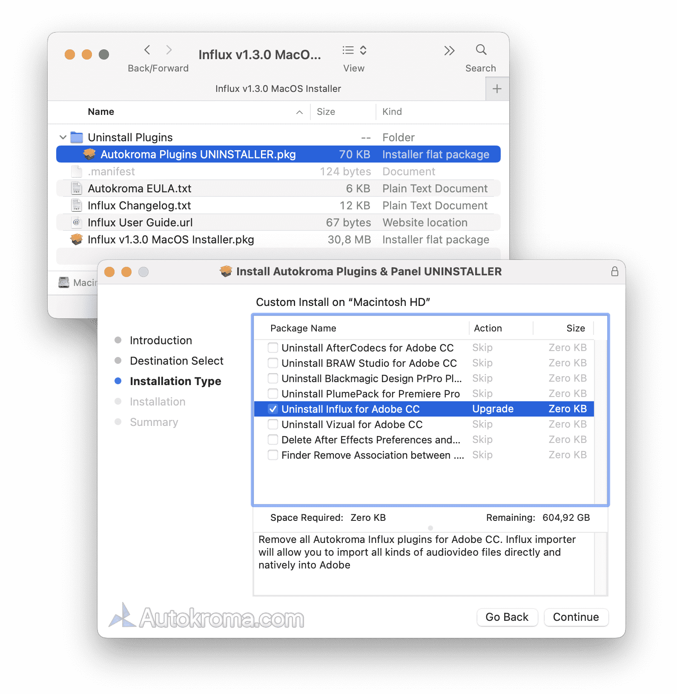677x694 pixels.
Task: Open the toolbar overflow double-chevron
Action: (449, 51)
